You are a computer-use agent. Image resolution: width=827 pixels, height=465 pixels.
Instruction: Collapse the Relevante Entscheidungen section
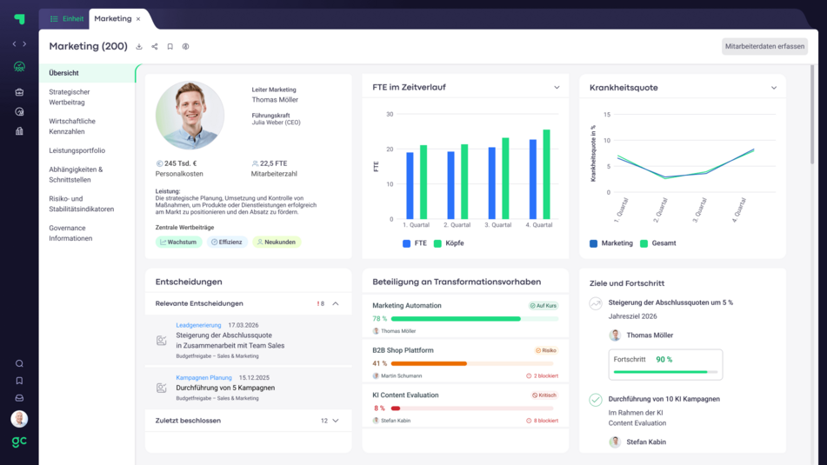[336, 303]
